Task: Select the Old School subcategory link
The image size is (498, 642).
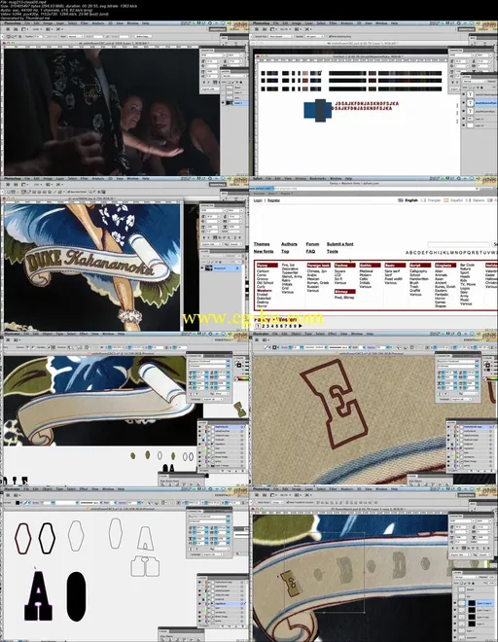Action: tap(265, 283)
